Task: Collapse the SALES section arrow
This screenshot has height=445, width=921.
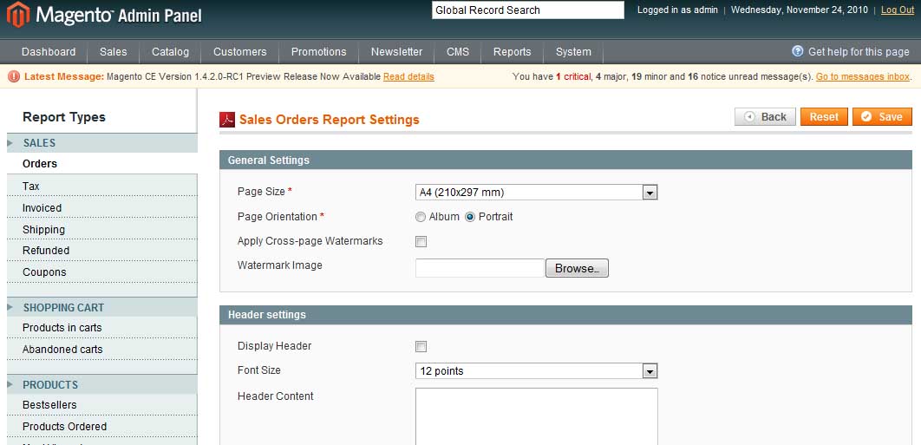Action: click(11, 143)
